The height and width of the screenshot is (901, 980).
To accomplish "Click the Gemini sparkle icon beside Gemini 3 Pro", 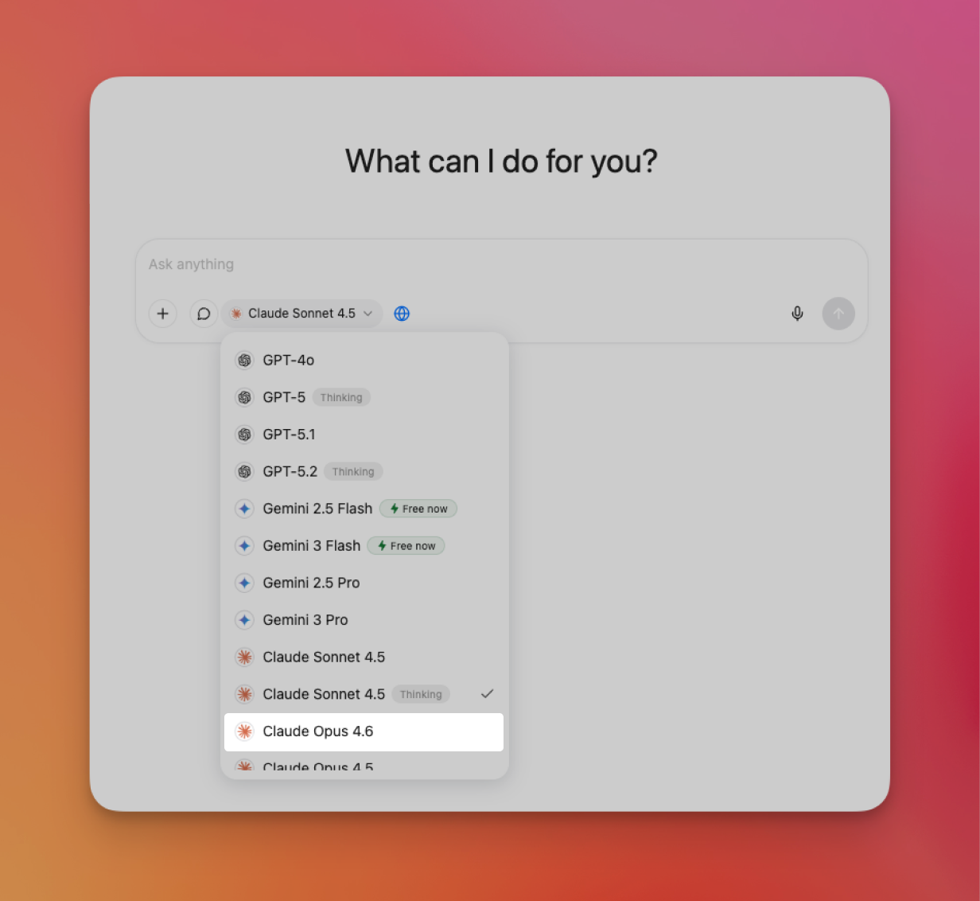I will [x=244, y=620].
